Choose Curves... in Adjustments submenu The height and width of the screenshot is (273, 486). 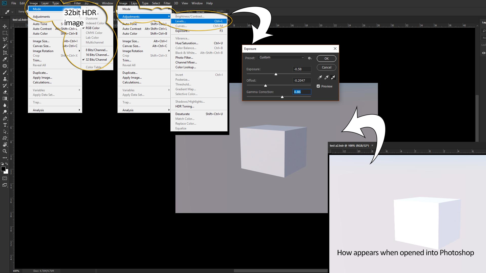tap(199, 26)
